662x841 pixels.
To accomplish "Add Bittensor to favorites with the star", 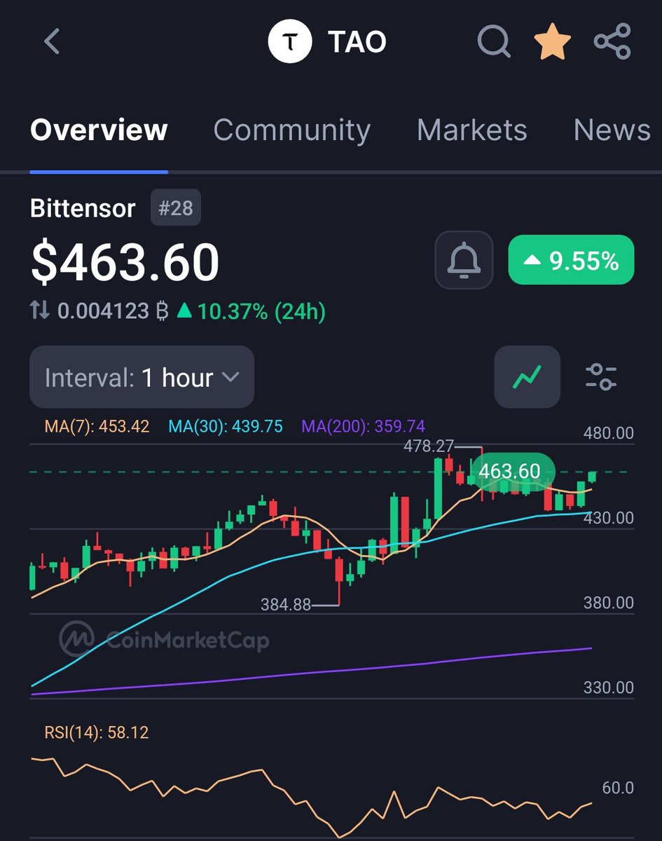I will [x=553, y=41].
